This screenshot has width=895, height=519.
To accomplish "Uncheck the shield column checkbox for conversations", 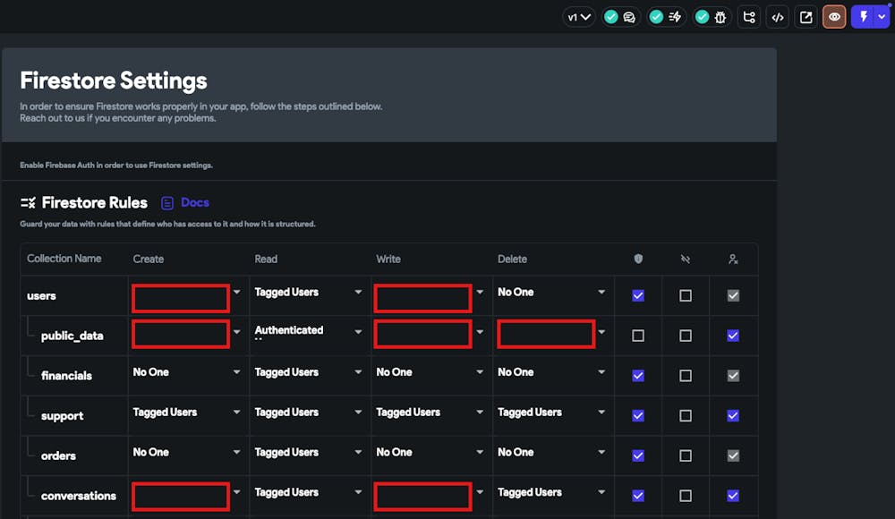I will pos(638,496).
